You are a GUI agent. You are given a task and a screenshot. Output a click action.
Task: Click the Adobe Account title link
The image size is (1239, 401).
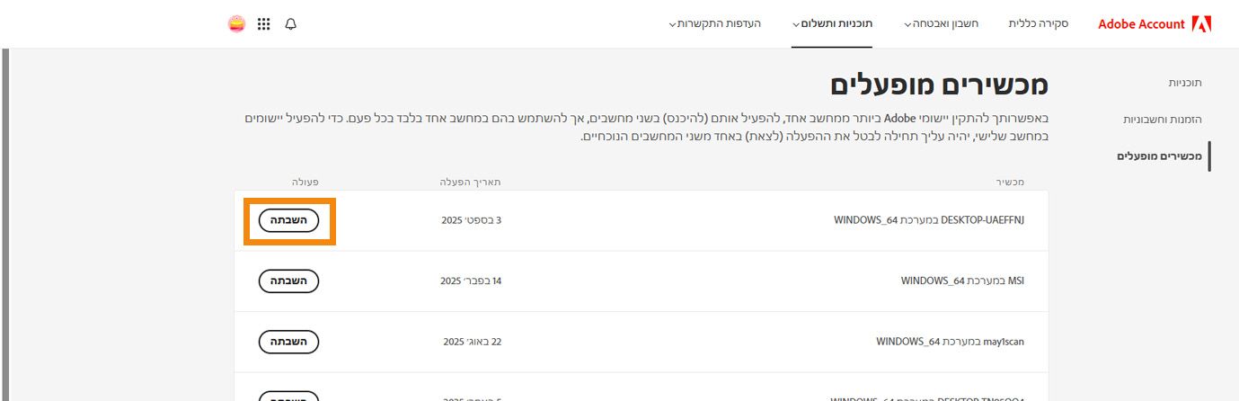click(x=1141, y=24)
